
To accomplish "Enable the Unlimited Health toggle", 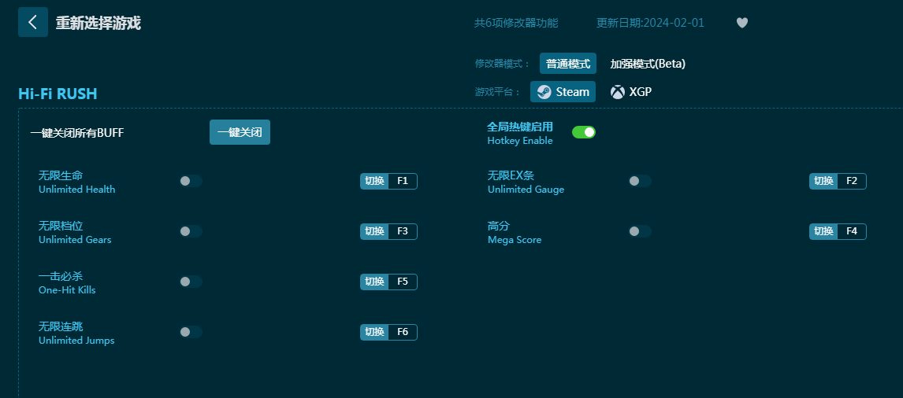I will coord(191,181).
